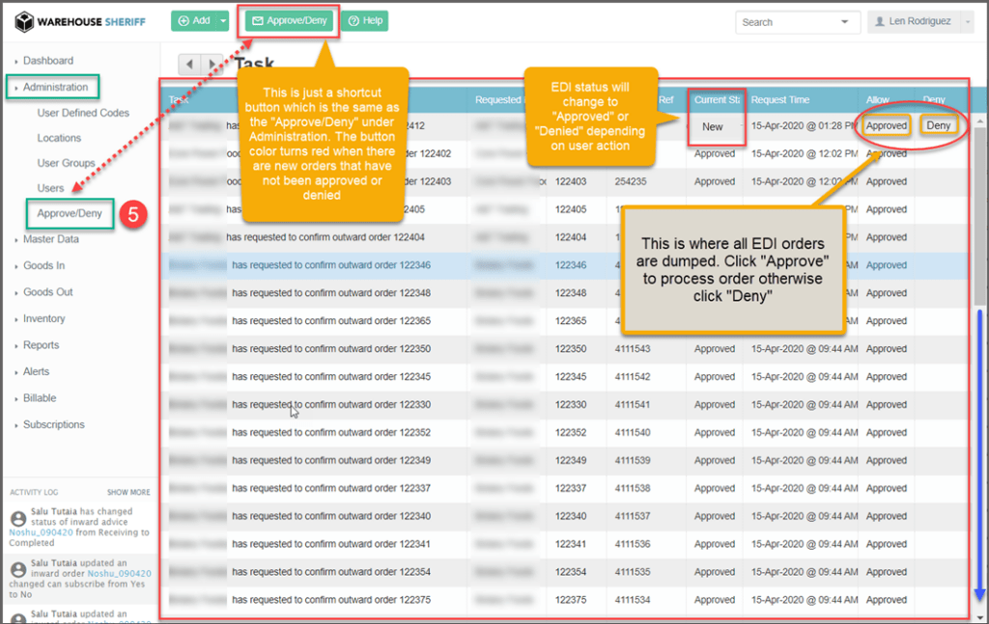Click SHOW MORE in the Activity Log
This screenshot has height=624, width=989.
click(x=128, y=492)
